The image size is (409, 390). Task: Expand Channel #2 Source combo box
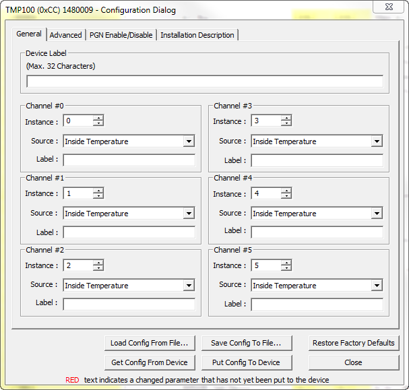(x=189, y=286)
